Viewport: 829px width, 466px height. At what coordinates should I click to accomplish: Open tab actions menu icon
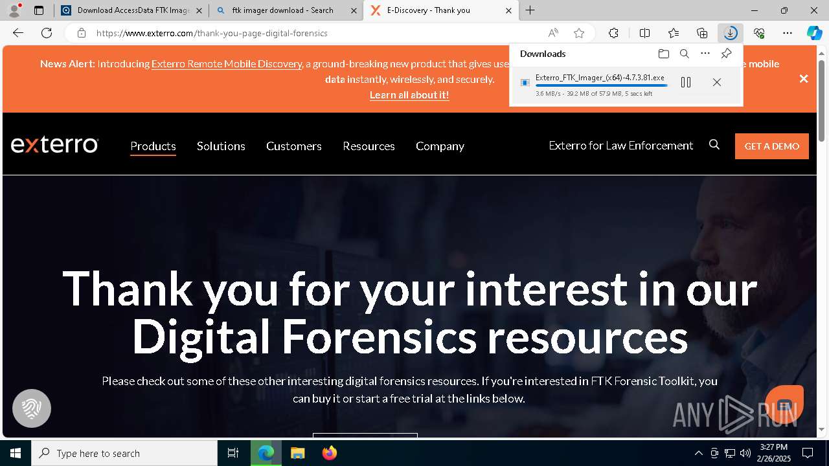(x=39, y=10)
